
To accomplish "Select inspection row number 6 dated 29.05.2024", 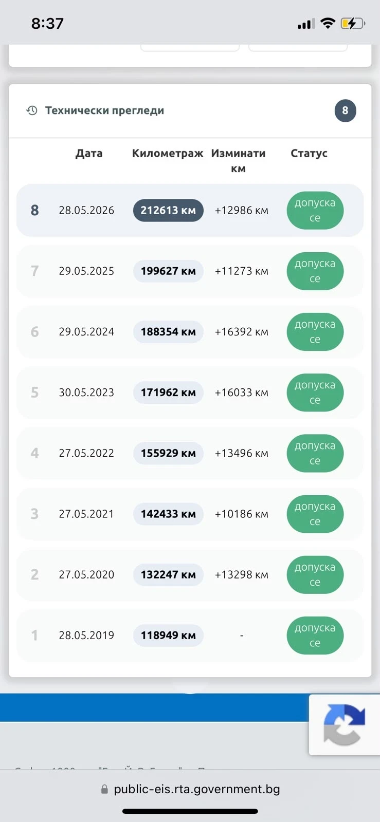I will (190, 331).
